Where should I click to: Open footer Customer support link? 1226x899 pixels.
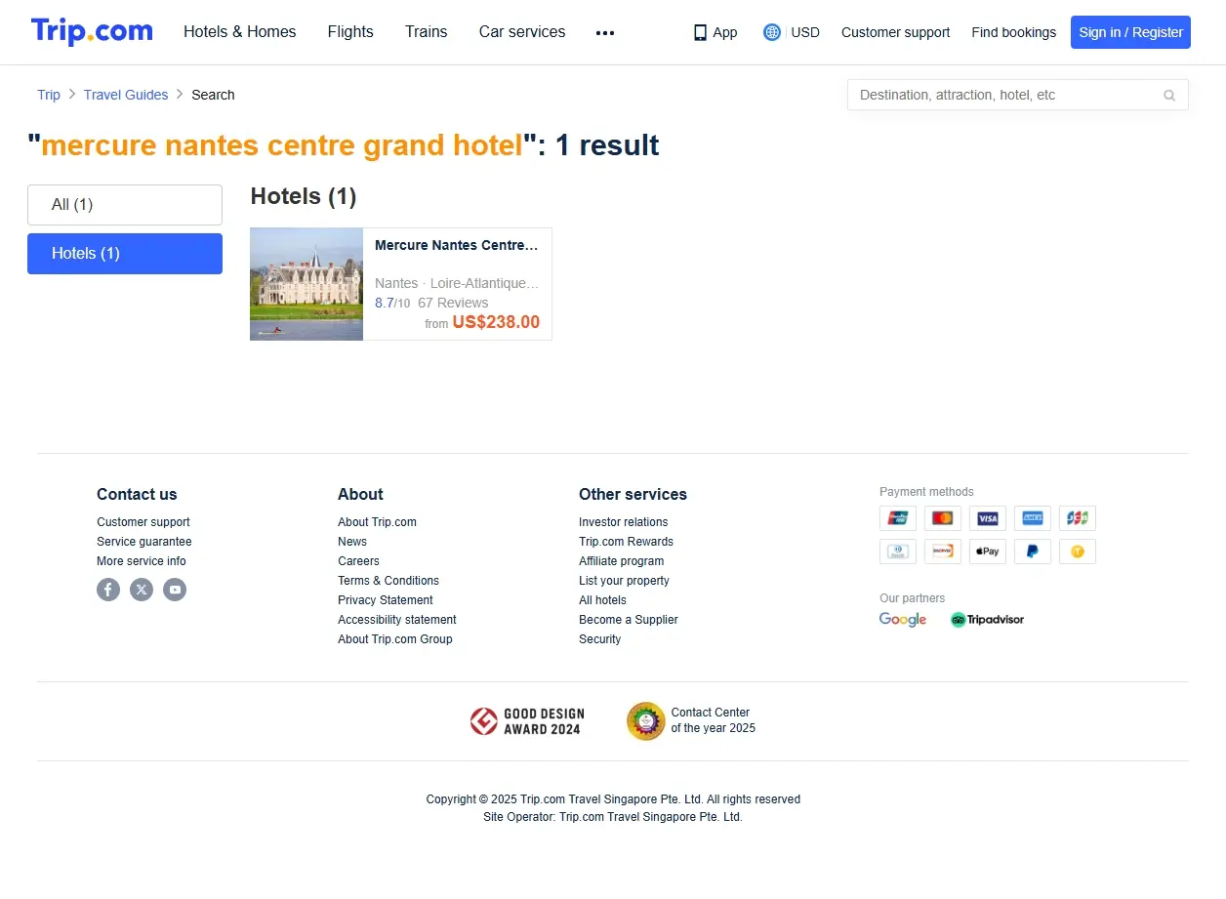click(x=143, y=522)
